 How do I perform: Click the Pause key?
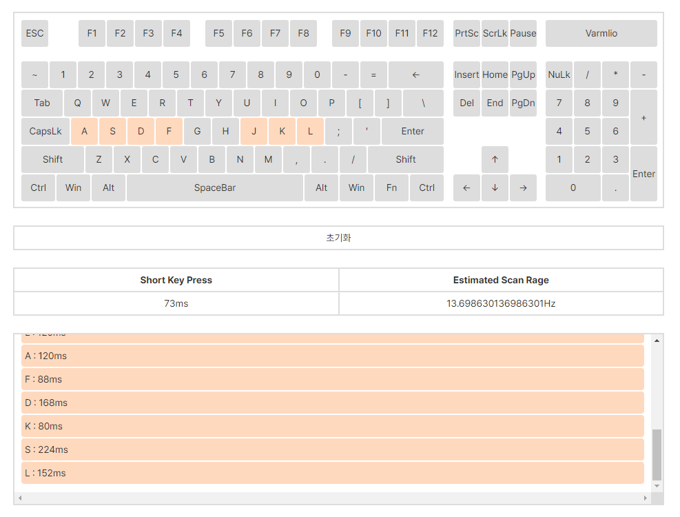point(523,33)
